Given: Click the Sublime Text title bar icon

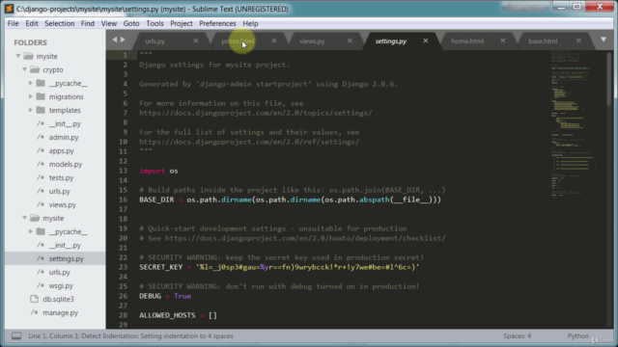Looking at the screenshot, I should 9,9.
